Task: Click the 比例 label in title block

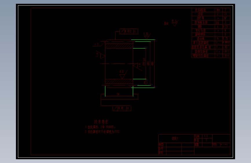Action: 197,136
